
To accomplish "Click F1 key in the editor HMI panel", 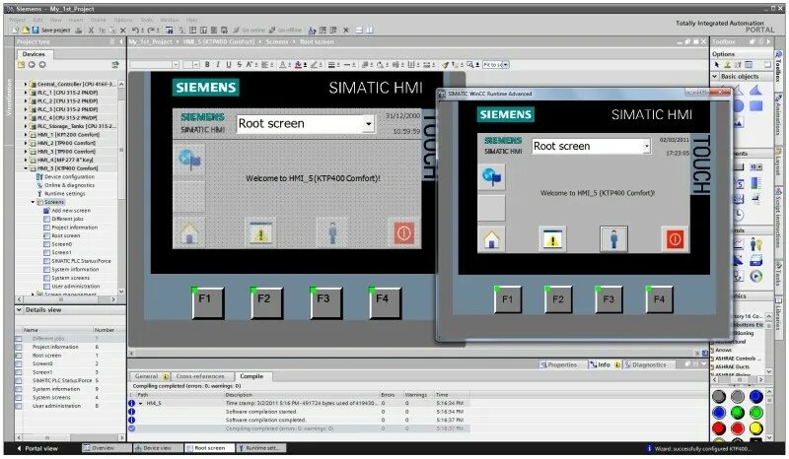I will coord(208,303).
